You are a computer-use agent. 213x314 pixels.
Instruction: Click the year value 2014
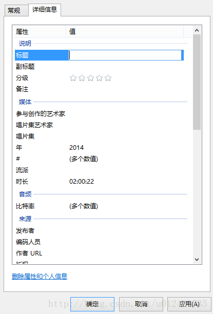pos(76,148)
